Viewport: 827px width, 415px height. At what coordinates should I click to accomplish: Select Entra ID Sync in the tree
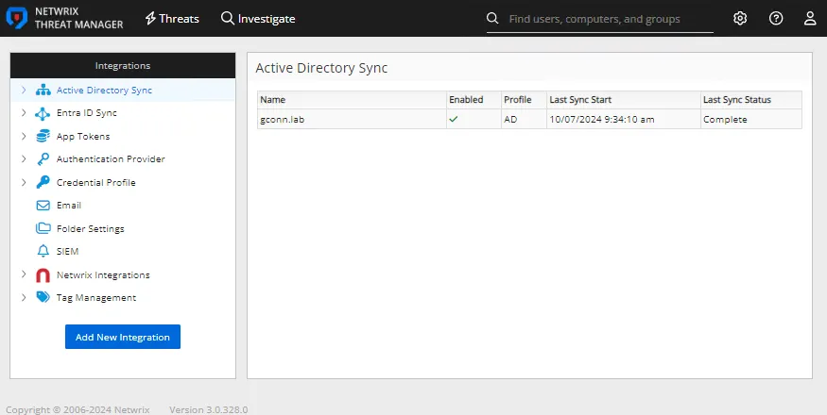pyautogui.click(x=87, y=112)
